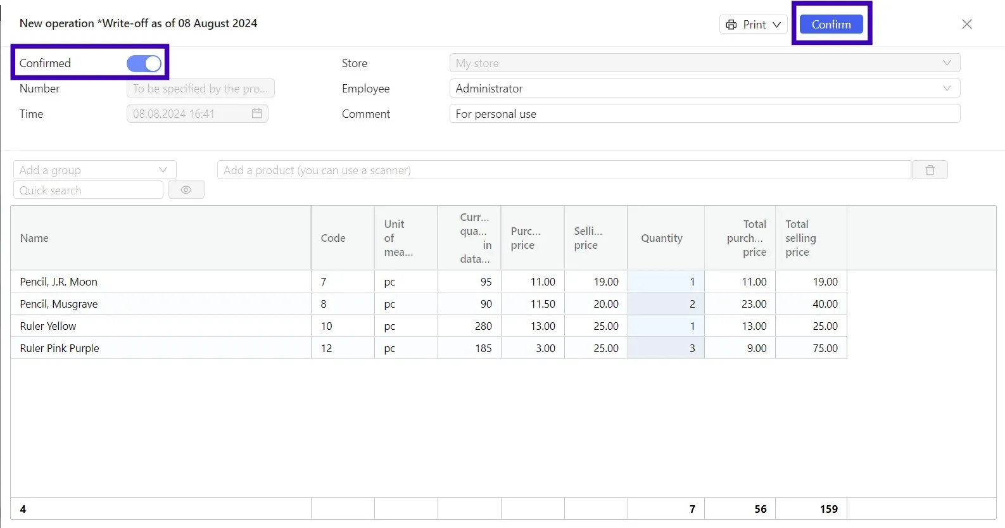Image resolution: width=1005 pixels, height=528 pixels.
Task: Click the Unit of measure column header
Action: pos(406,238)
